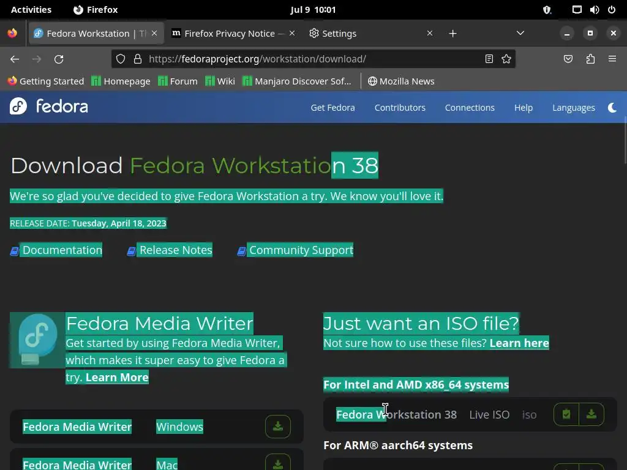Viewport: 627px width, 470px height.
Task: Open the Languages menu
Action: point(574,108)
